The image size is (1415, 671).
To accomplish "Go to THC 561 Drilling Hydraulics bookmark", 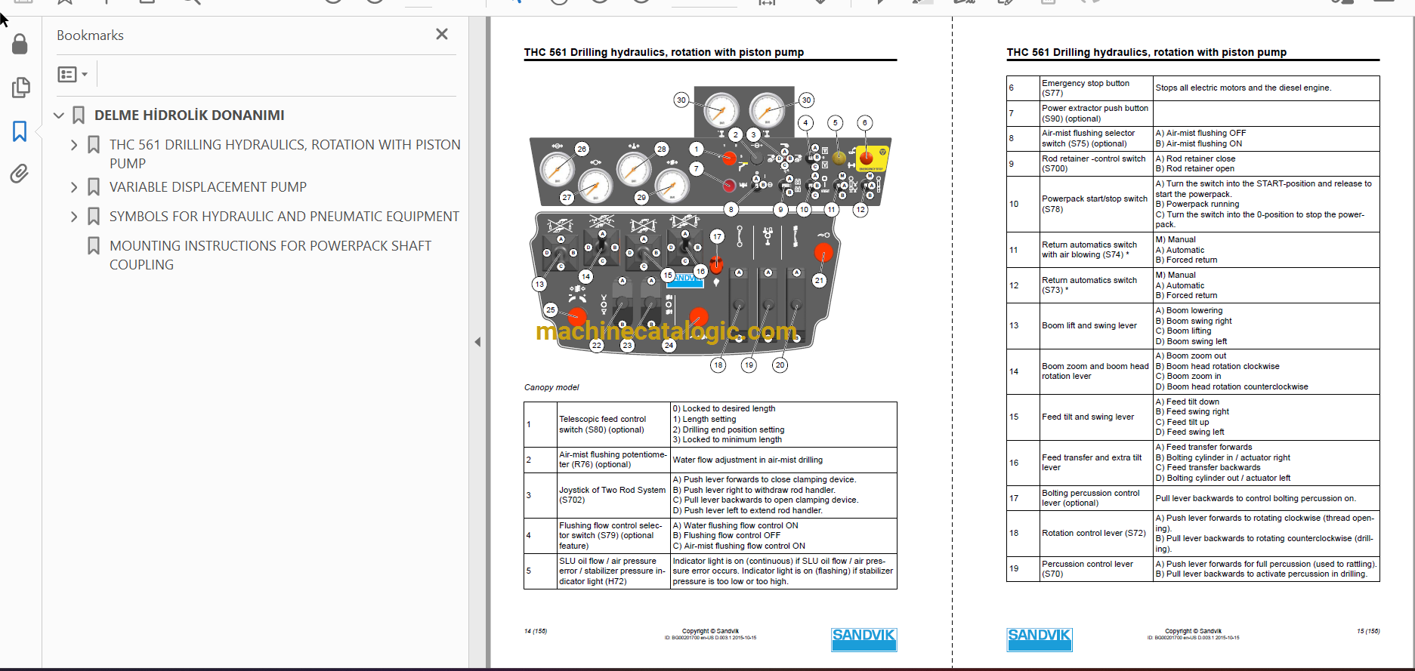I will pos(285,154).
